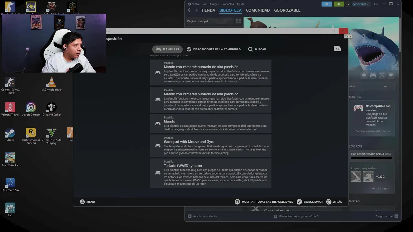
Task: Open Counter-Strike 2 Tracker desktop icon
Action: pyautogui.click(x=10, y=85)
